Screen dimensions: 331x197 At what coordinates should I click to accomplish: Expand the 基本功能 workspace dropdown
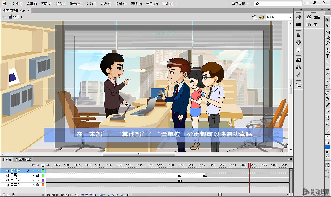point(240,4)
